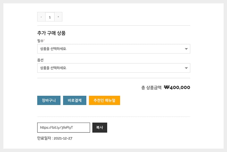This screenshot has width=227, height=152.
Task: Click the 총 상품금액 label
Action: click(x=151, y=88)
